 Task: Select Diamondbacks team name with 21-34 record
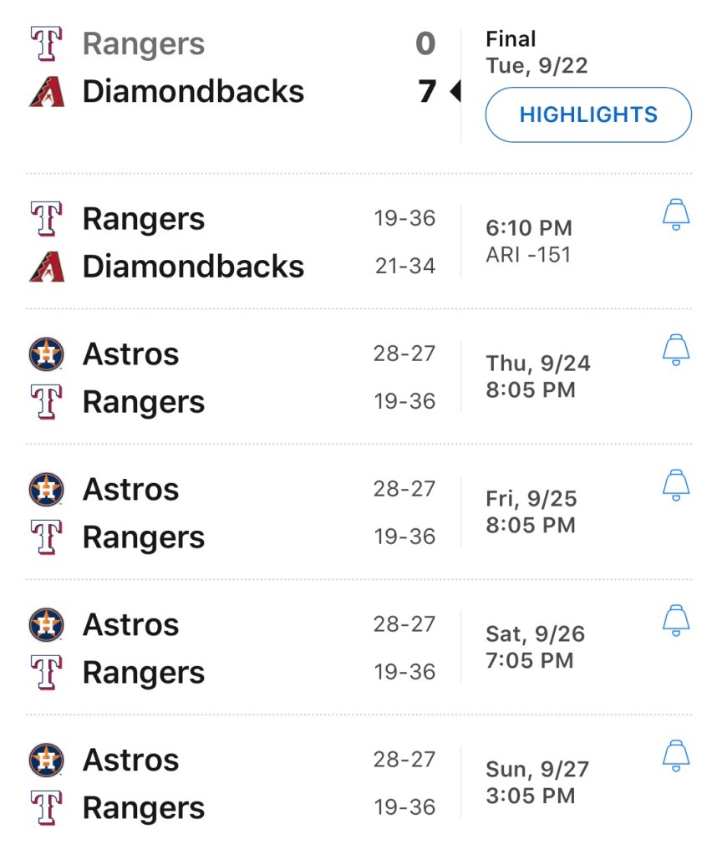[193, 267]
